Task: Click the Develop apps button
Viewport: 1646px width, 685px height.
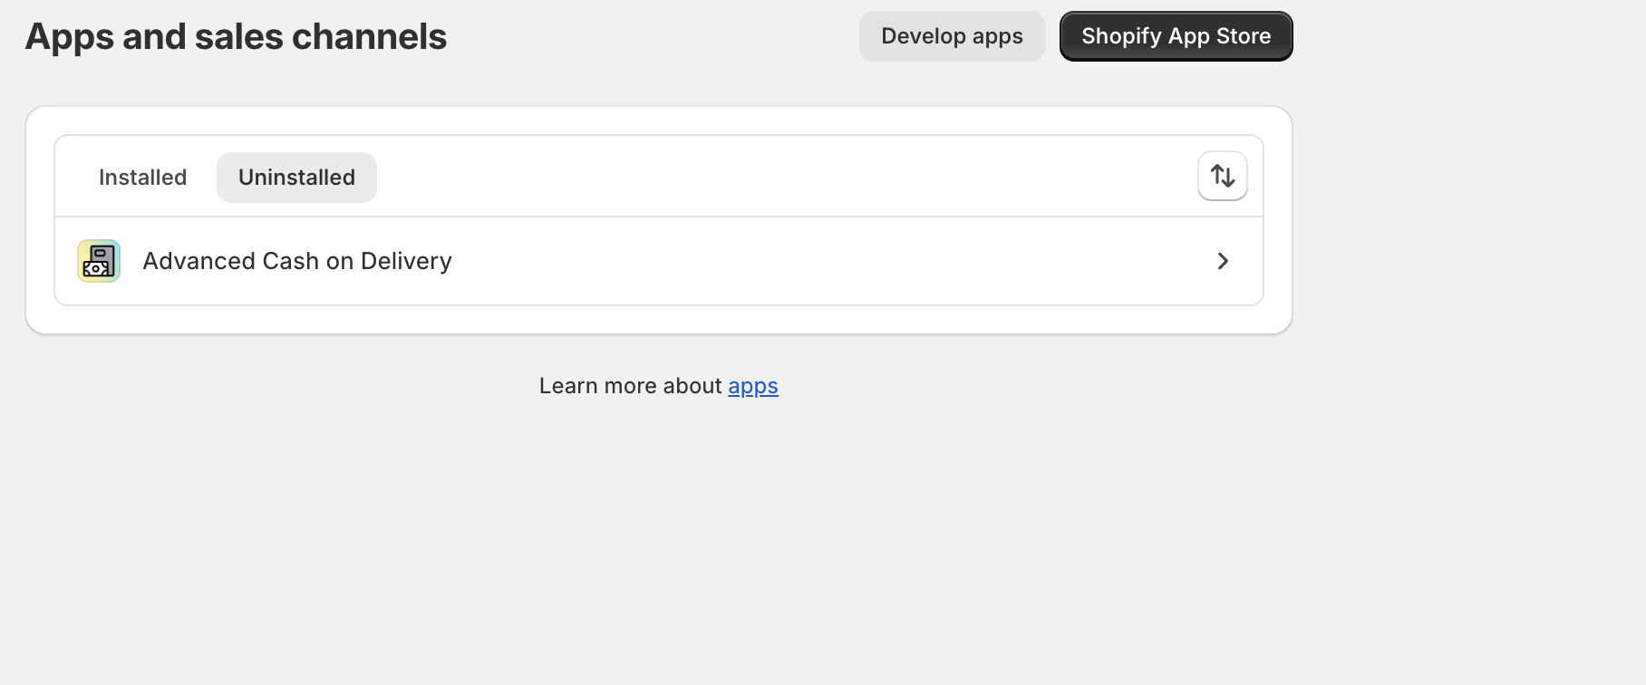Action: point(952,36)
